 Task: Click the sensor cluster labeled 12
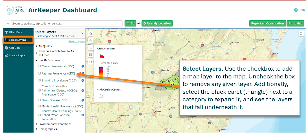coord(175,79)
